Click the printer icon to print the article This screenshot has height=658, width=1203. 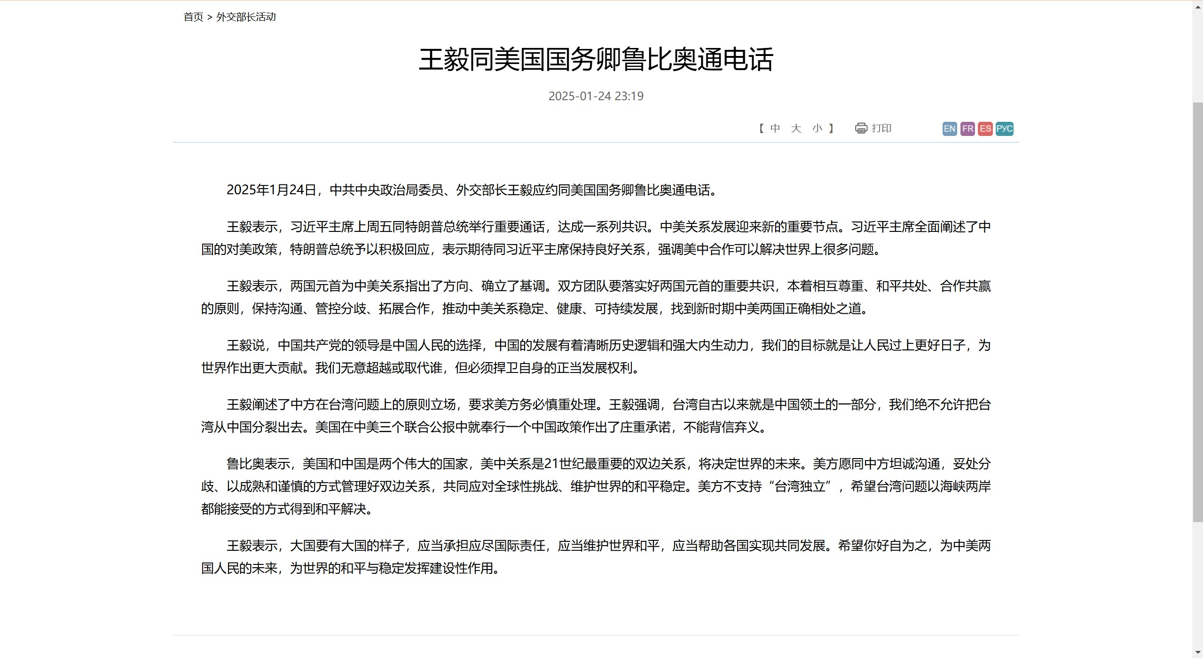[x=860, y=128]
